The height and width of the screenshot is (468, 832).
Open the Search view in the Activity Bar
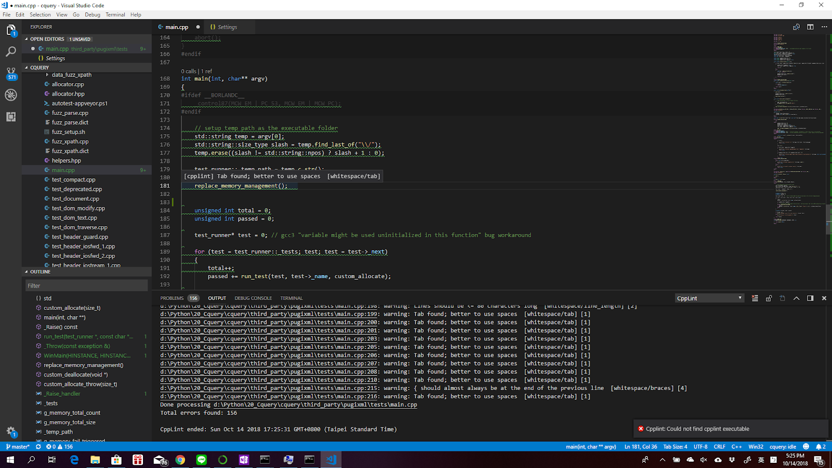(x=10, y=51)
